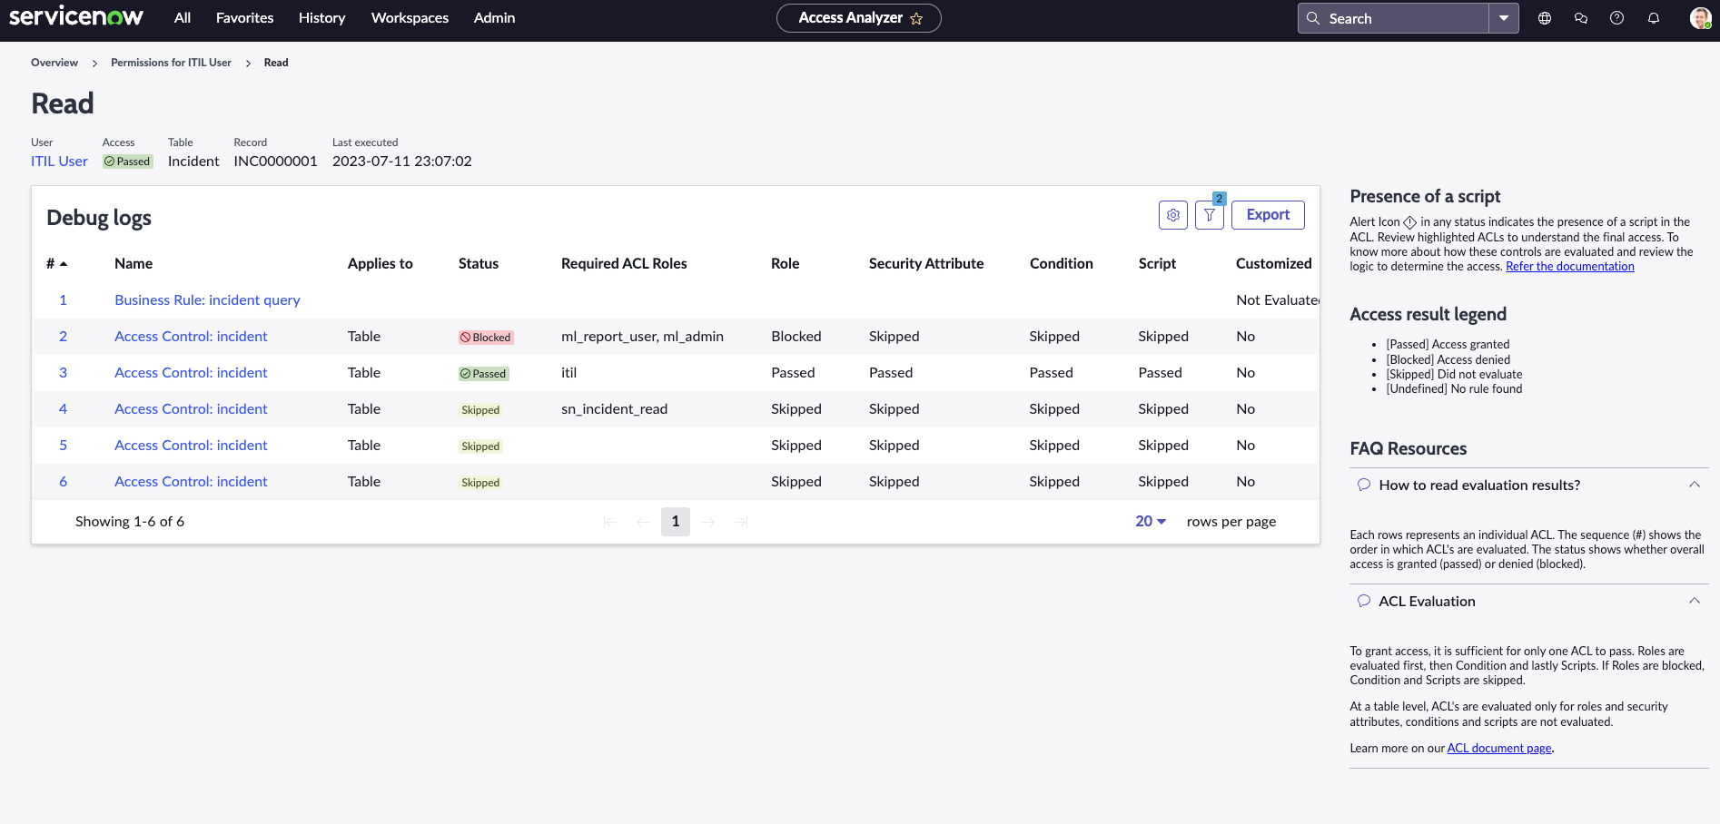
Task: Open Access Control: incident in row 2
Action: coord(191,337)
